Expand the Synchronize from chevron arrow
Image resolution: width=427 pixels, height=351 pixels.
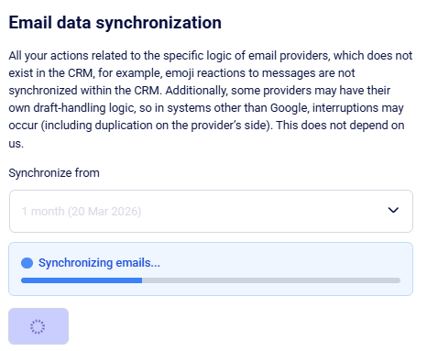[393, 210]
